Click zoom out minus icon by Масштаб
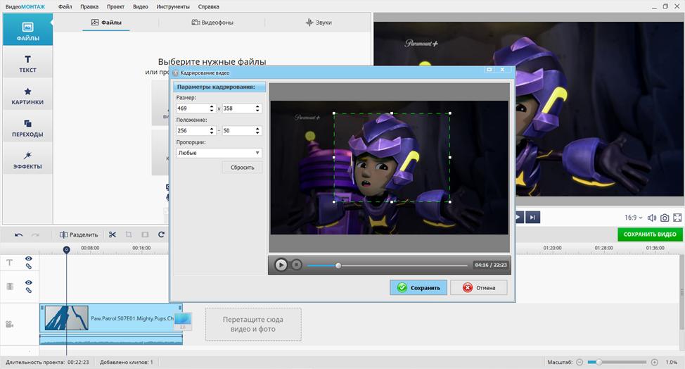The image size is (685, 369). pos(580,362)
